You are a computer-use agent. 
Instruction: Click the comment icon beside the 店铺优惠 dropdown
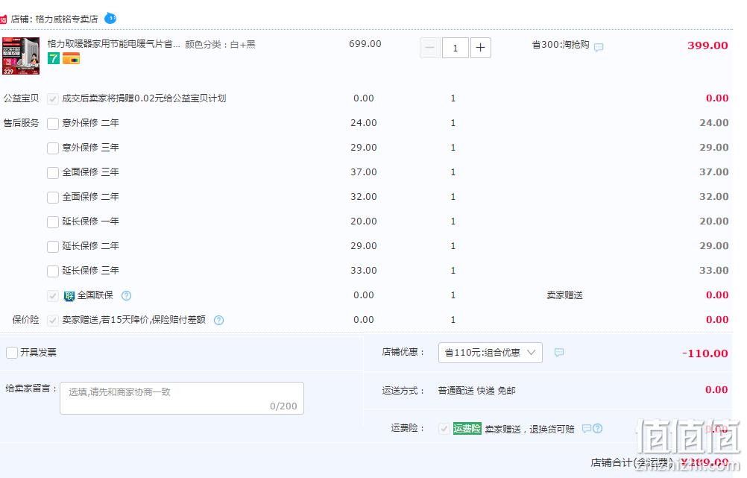[559, 353]
